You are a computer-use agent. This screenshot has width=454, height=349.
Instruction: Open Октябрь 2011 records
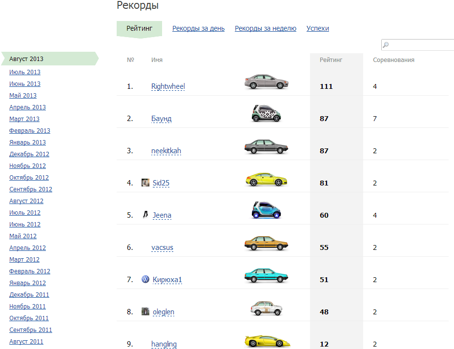(x=29, y=318)
